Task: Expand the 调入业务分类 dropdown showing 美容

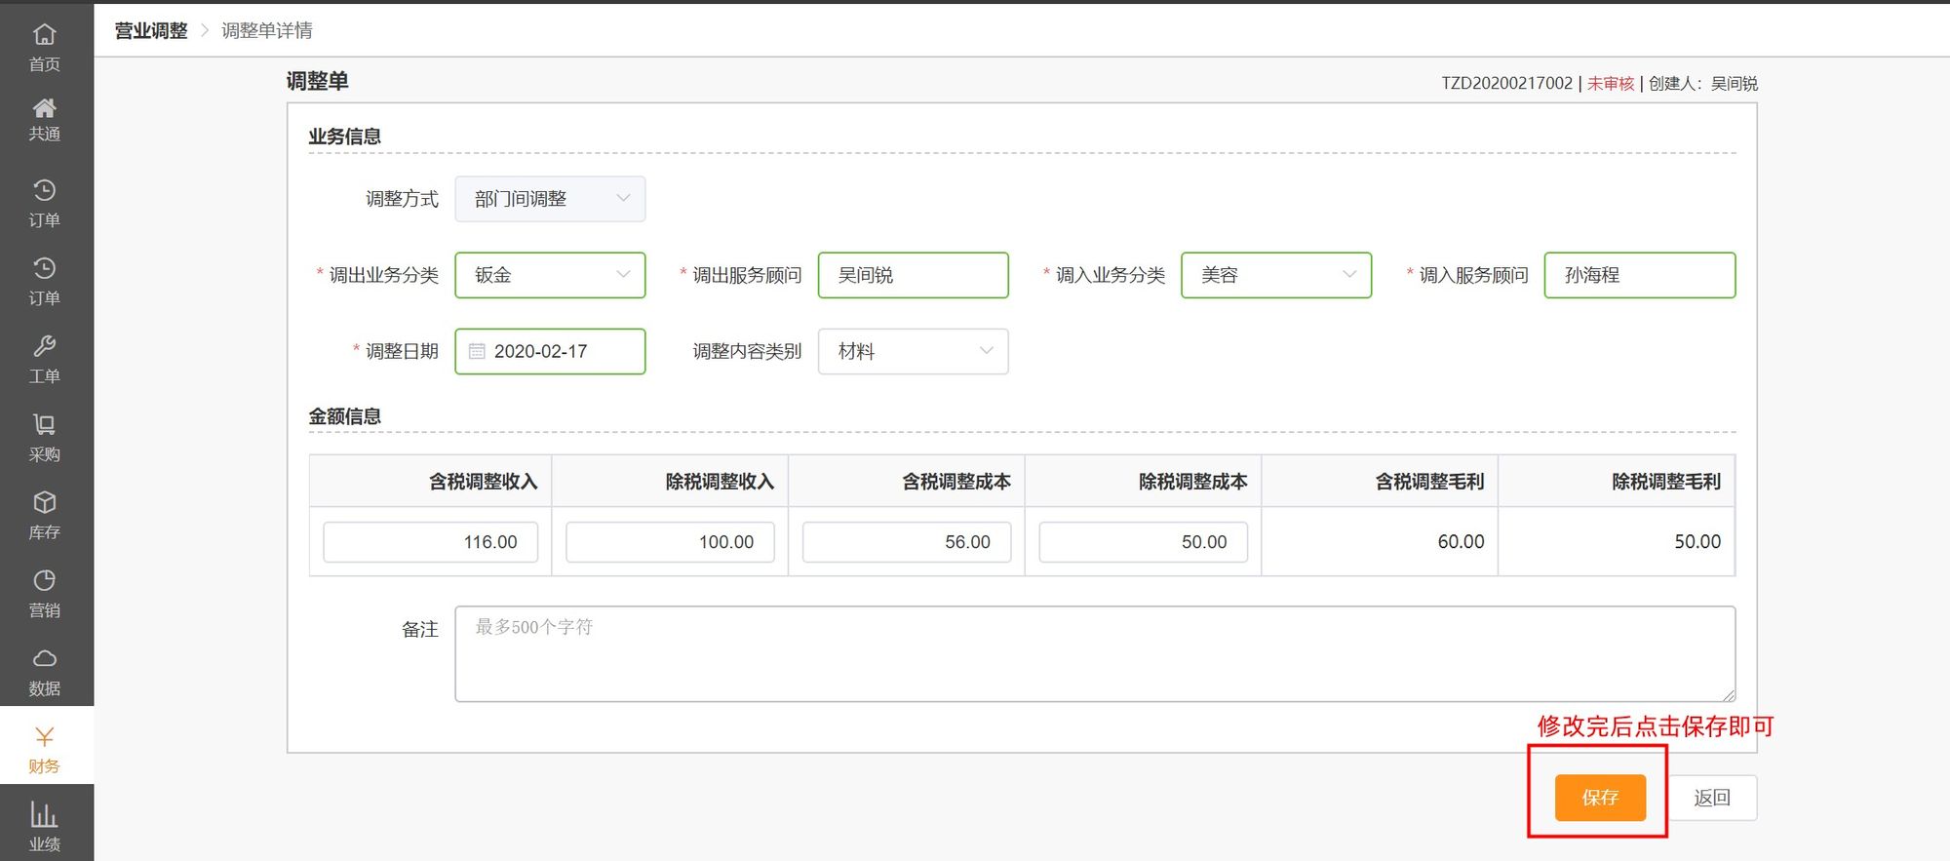Action: 1276,275
